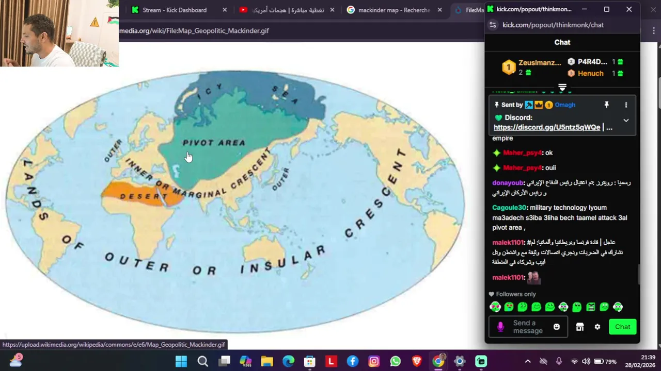Open Microsoft Edge from the taskbar

click(x=288, y=361)
